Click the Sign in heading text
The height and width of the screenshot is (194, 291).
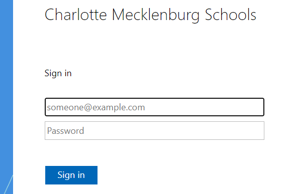58,73
